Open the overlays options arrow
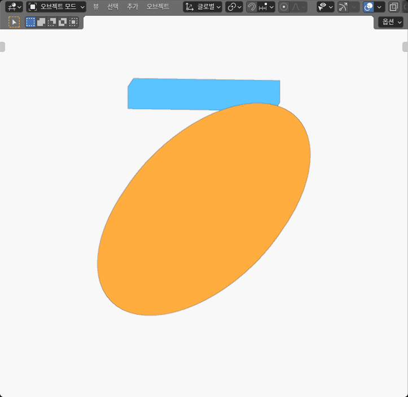The image size is (408, 397). click(x=379, y=7)
